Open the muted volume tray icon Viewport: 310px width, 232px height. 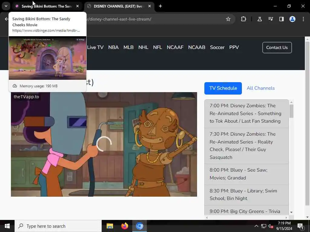click(271, 226)
